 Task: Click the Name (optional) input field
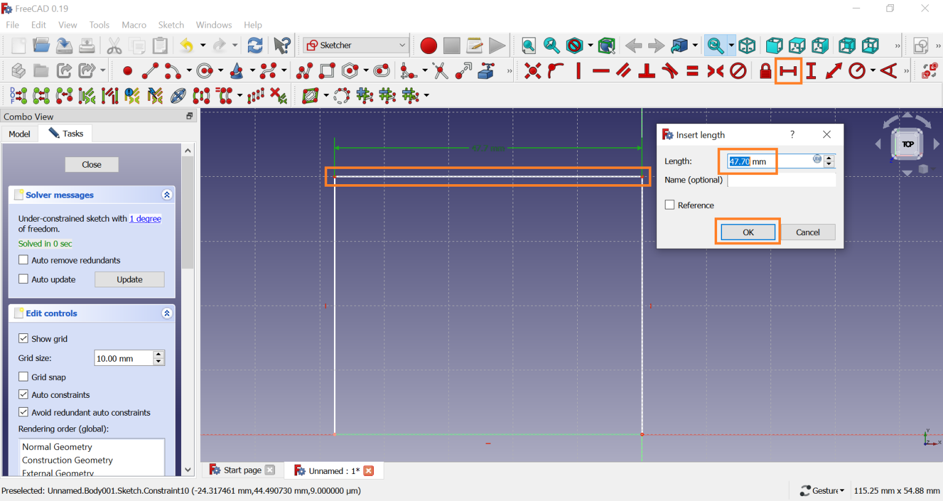[781, 180]
